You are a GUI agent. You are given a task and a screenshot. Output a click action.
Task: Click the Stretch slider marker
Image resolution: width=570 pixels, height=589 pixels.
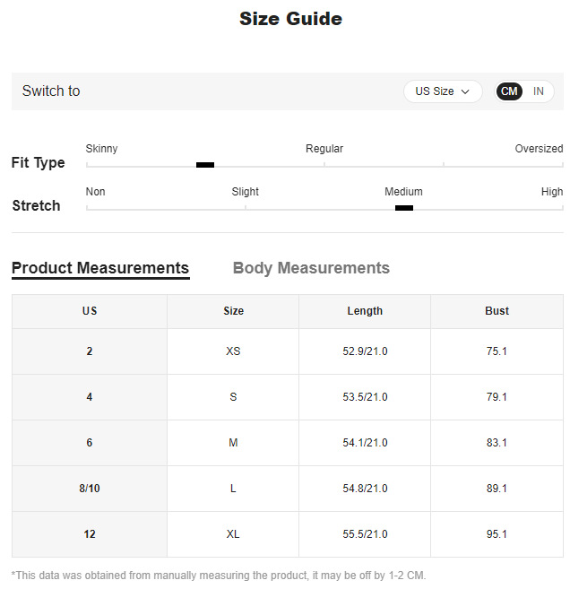click(404, 208)
